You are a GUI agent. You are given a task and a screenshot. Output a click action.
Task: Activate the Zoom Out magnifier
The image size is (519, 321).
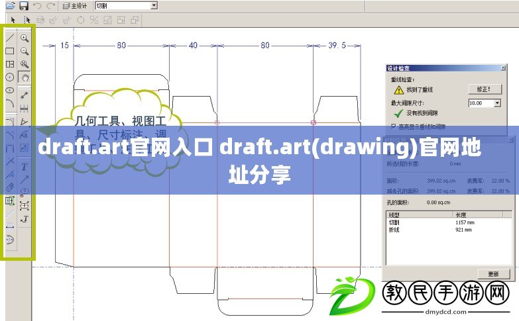[24, 51]
